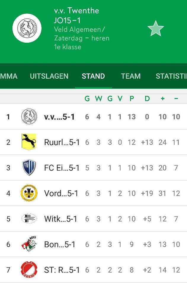The image size is (187, 285).
Task: Click the Bon Boys club logo
Action: coord(29,244)
